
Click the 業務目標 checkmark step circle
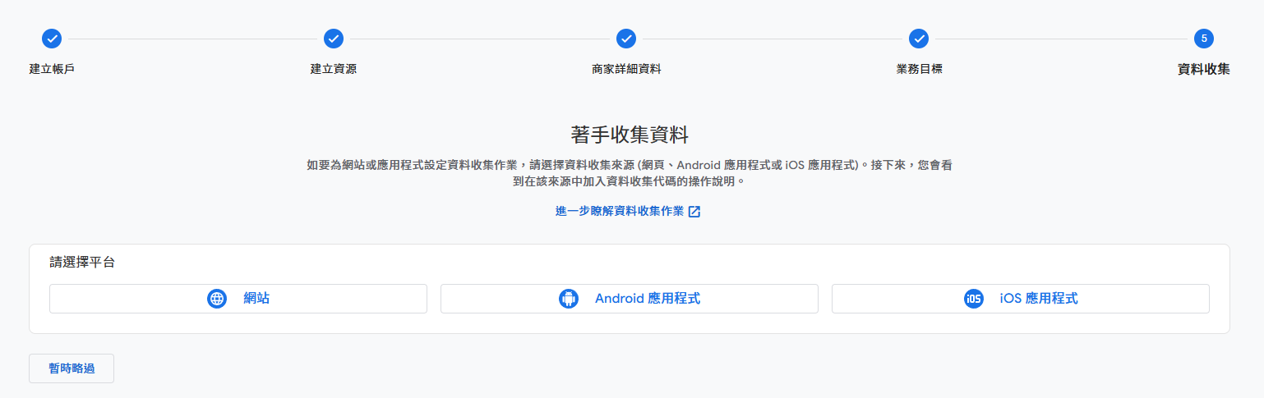coord(919,39)
